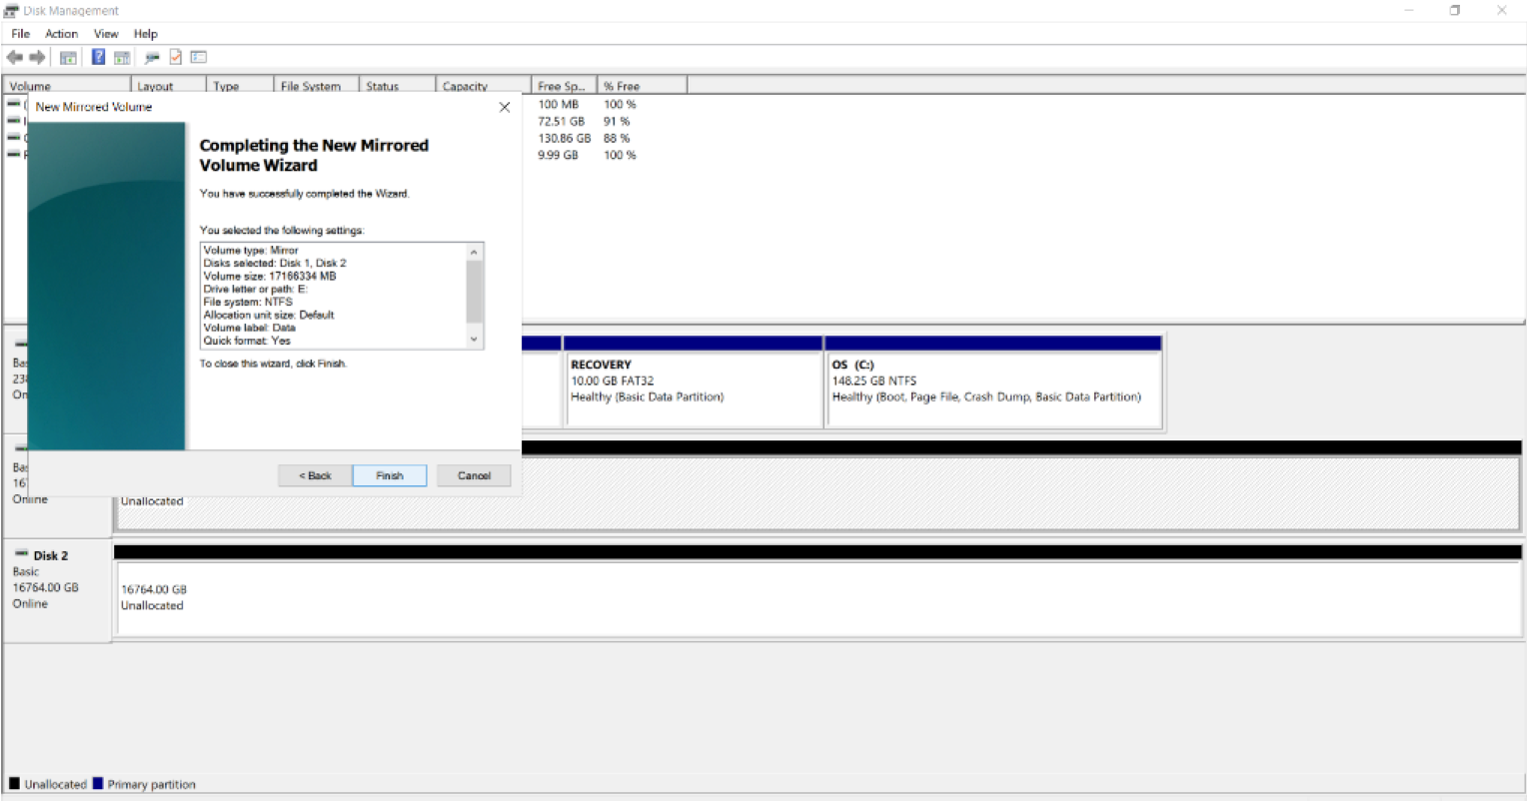Sort by the Free Space column header
The height and width of the screenshot is (801, 1527).
(x=565, y=86)
